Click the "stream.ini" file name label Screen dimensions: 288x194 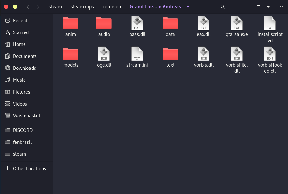coord(137,65)
